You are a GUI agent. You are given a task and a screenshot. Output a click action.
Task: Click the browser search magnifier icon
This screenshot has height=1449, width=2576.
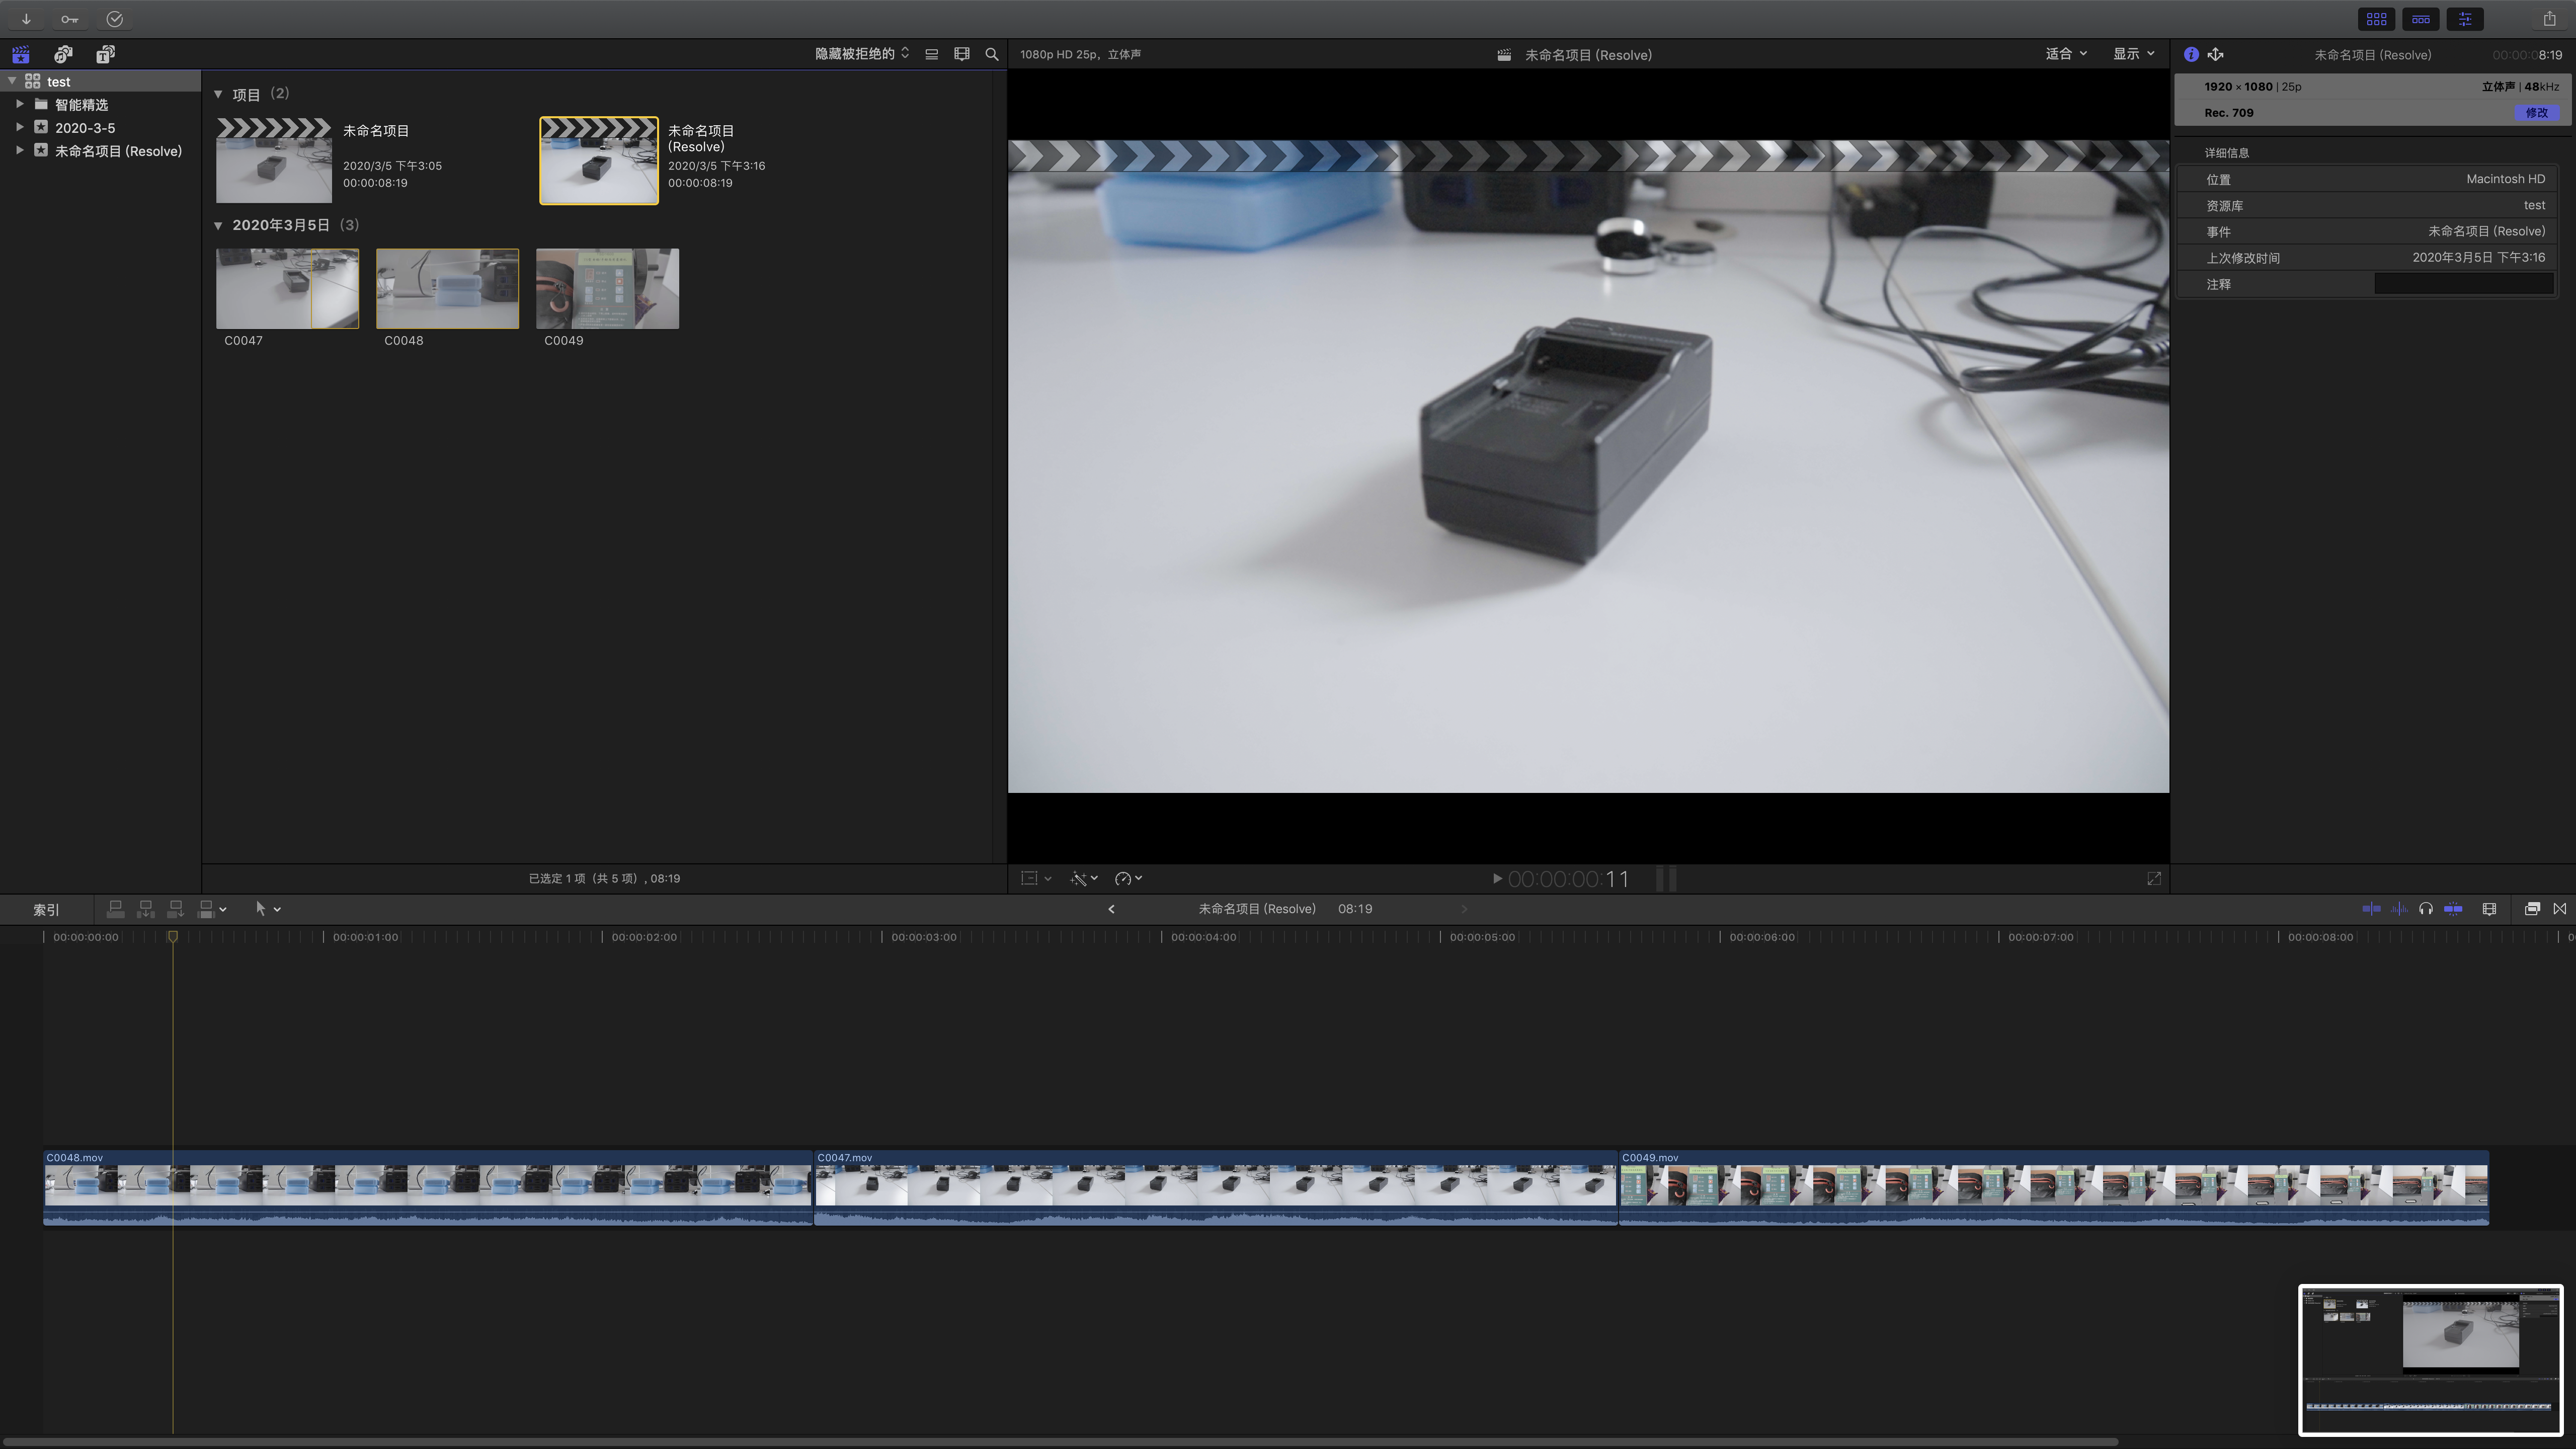[992, 54]
